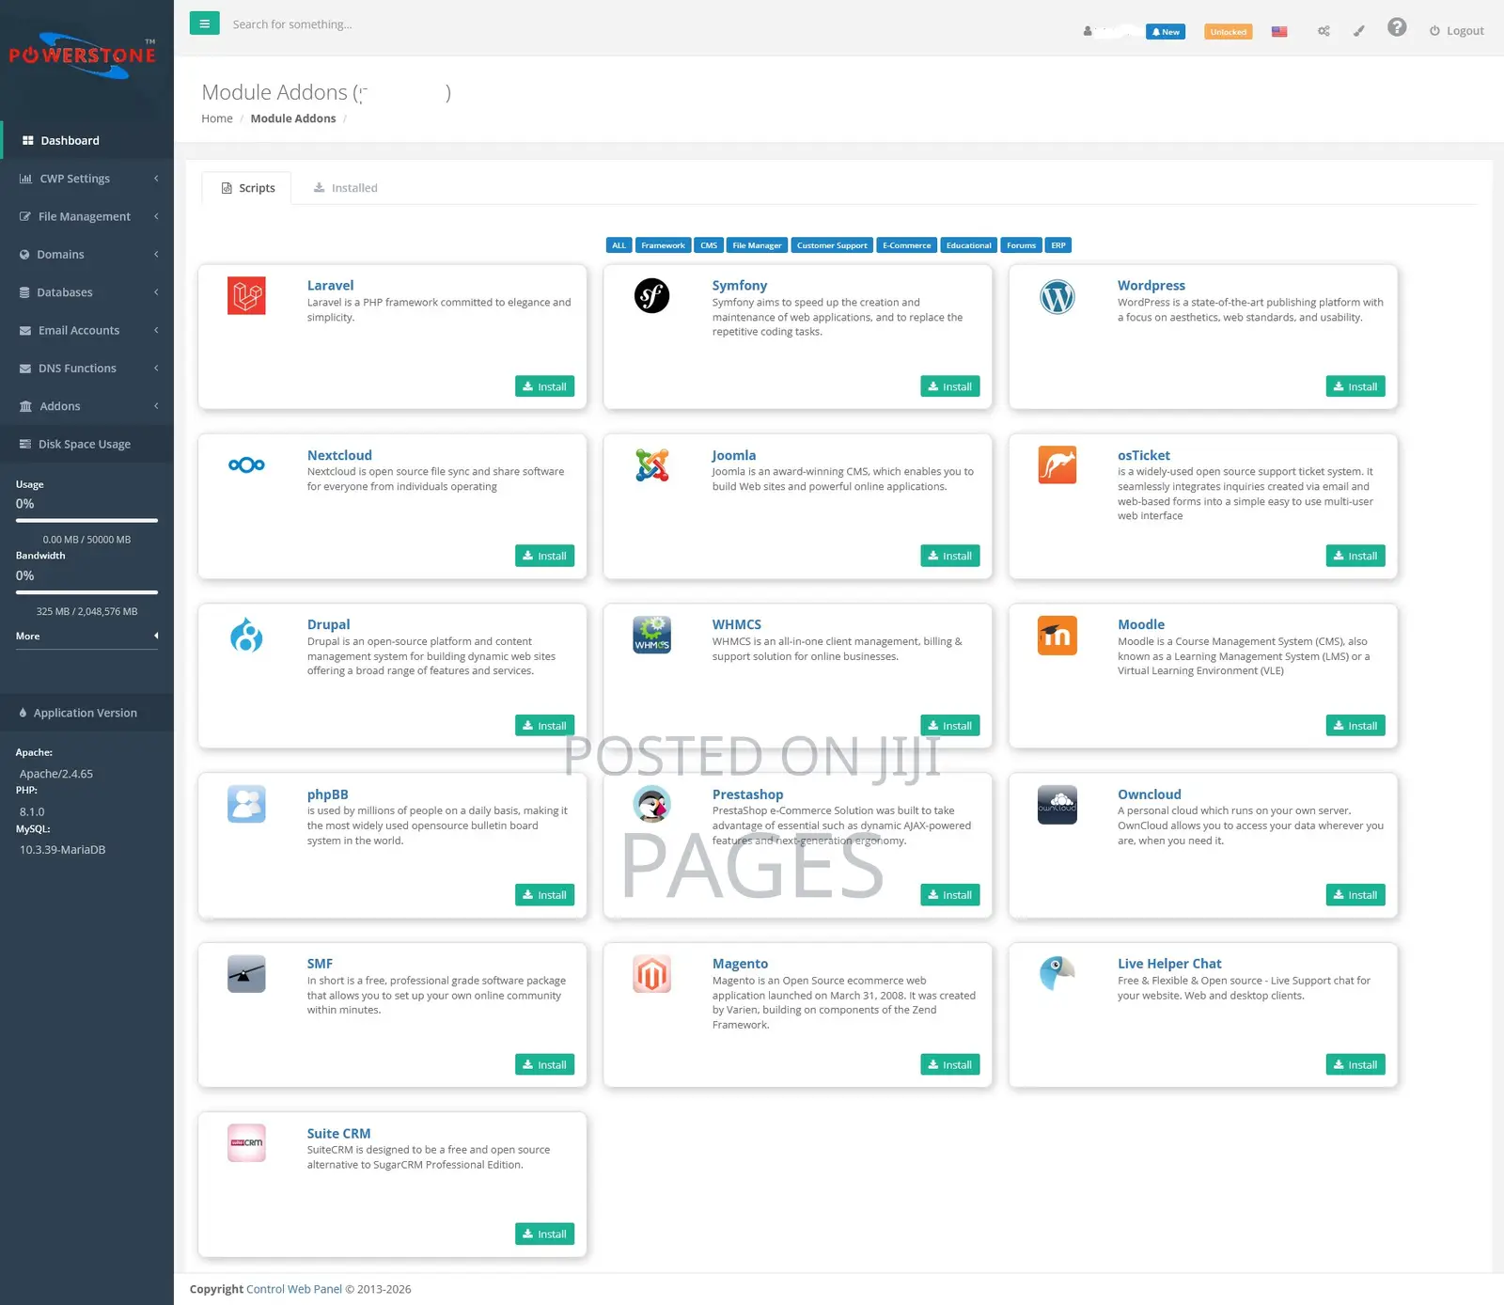Expand the Databases sidebar menu
Viewport: 1504px width, 1305px height.
click(86, 292)
